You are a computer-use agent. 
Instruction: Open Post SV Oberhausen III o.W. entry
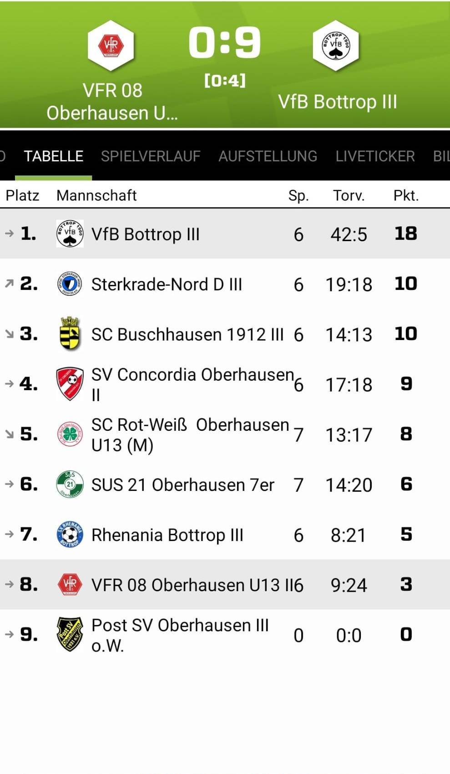[x=225, y=635]
